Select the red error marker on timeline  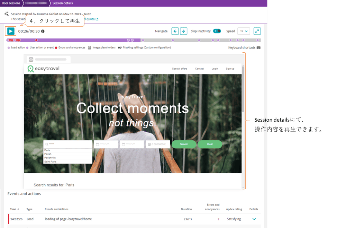tap(36, 40)
